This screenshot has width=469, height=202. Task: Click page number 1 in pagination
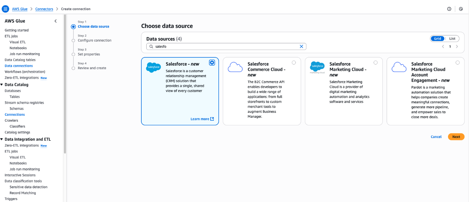pos(450,47)
